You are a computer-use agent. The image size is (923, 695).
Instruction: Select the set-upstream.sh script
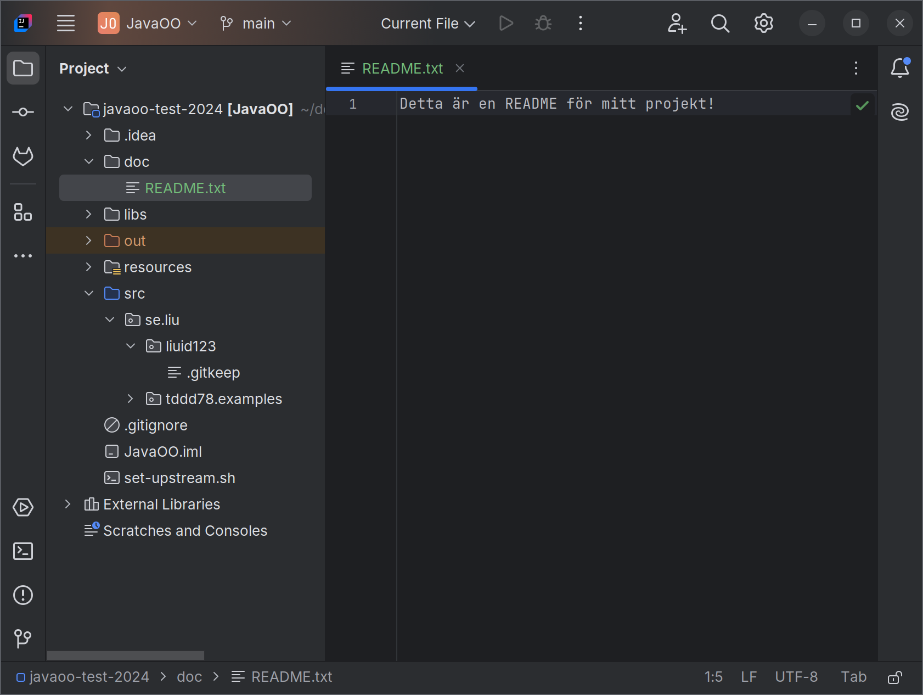(x=170, y=478)
